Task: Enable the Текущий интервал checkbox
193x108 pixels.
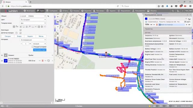Action: click(x=33, y=47)
